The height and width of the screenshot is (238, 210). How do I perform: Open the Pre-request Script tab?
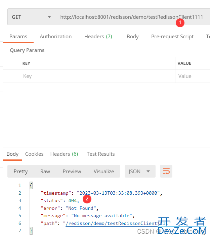pyautogui.click(x=172, y=37)
